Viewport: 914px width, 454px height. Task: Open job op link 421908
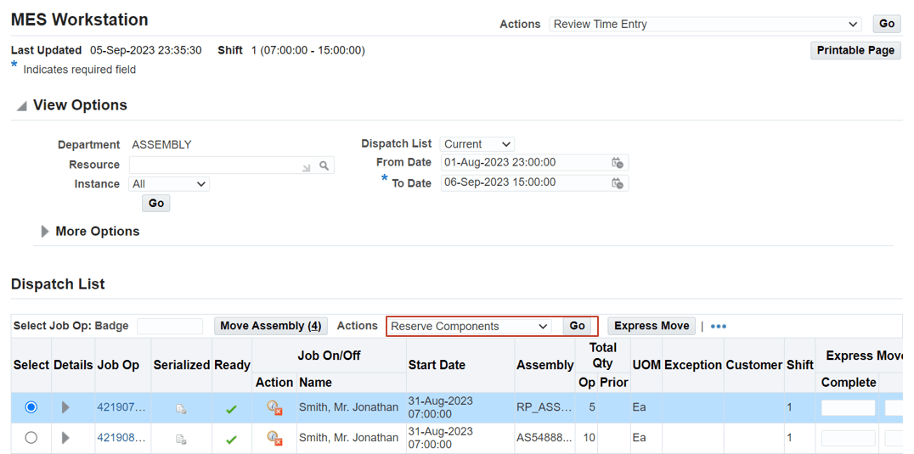click(121, 437)
